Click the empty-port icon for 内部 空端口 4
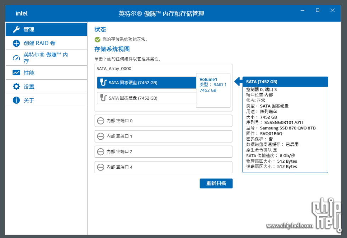Image resolution: width=347 pixels, height=238 pixels. 101,167
